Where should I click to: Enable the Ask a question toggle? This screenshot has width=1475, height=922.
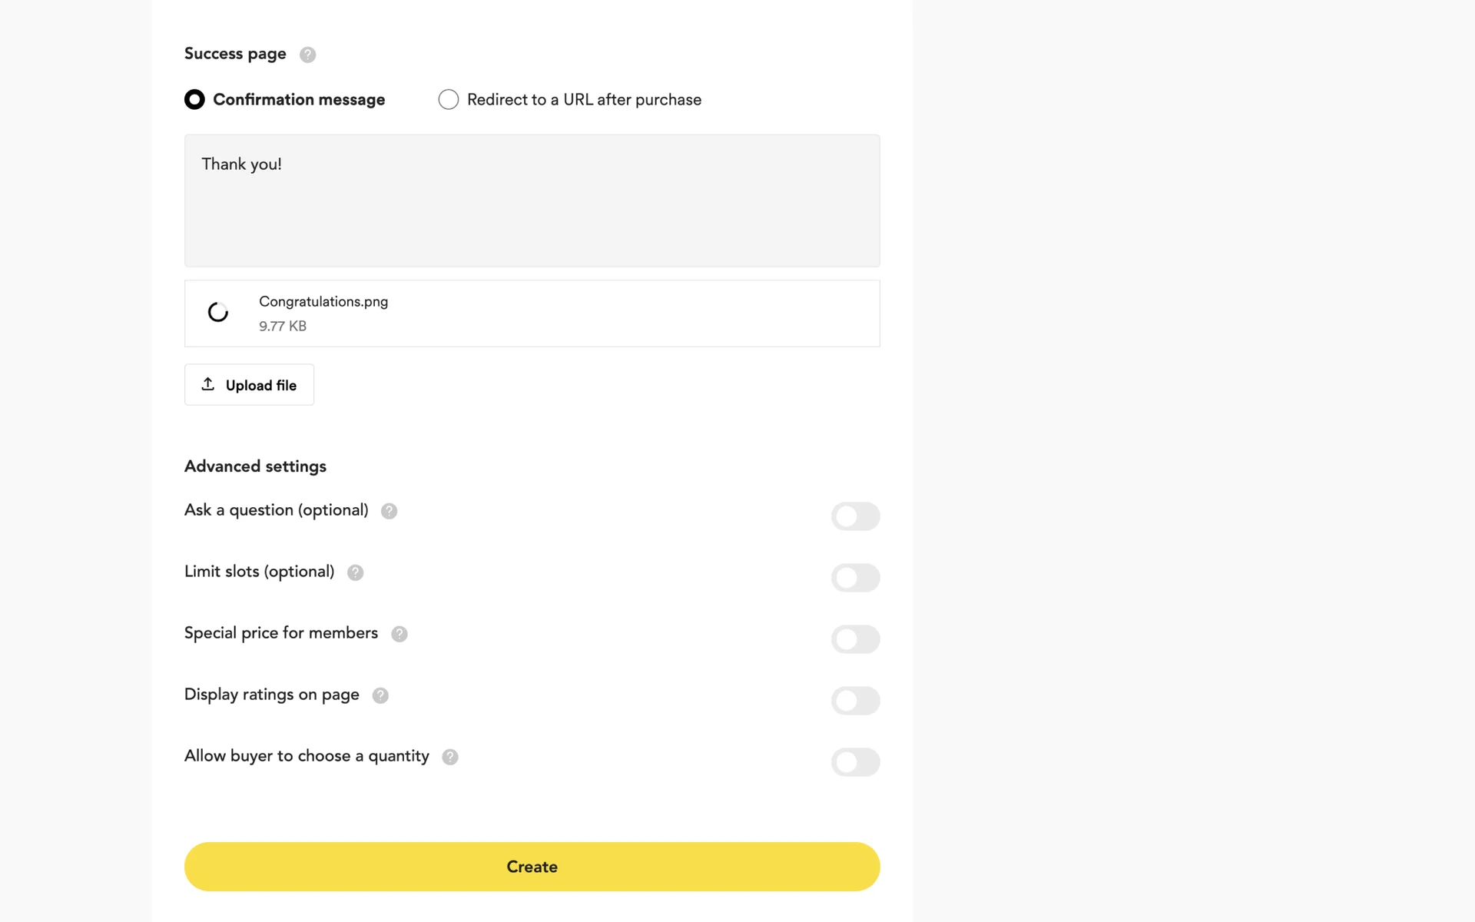click(x=855, y=516)
